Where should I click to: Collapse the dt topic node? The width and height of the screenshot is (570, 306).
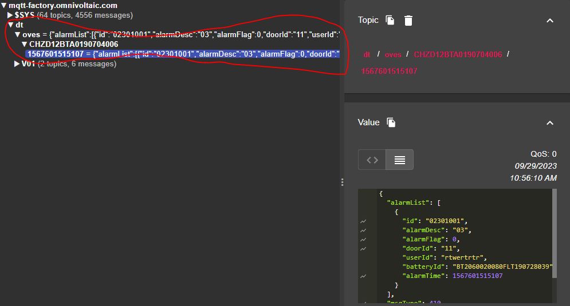click(10, 25)
